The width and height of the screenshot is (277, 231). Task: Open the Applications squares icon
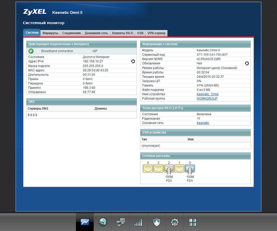coord(192,222)
